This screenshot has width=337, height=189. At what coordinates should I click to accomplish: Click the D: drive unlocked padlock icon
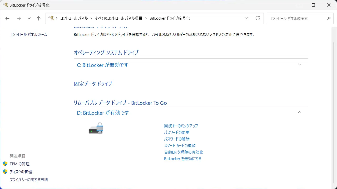click(96, 129)
